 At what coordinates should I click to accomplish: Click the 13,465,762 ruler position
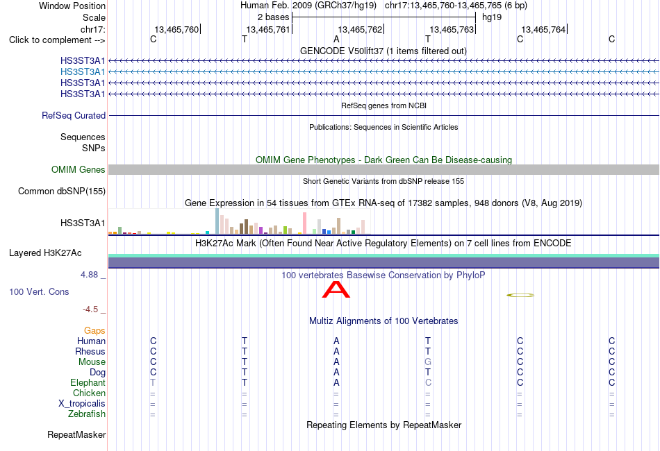click(x=360, y=29)
